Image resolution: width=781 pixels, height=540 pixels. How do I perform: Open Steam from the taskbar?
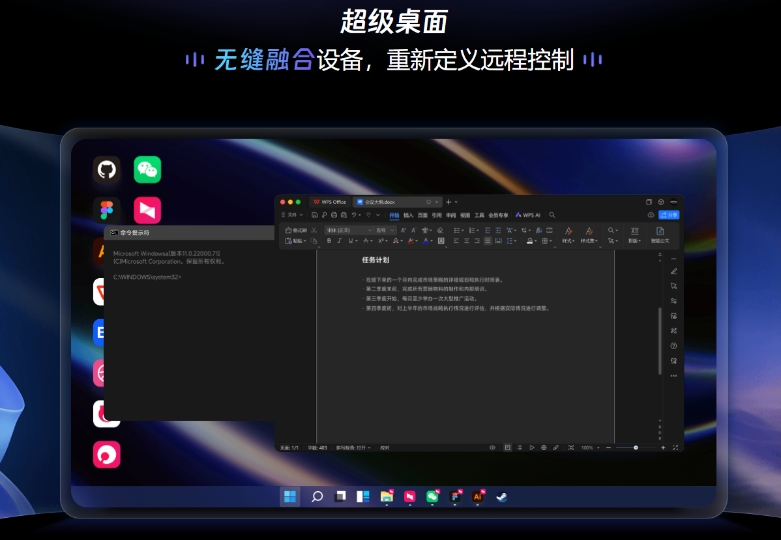point(501,496)
